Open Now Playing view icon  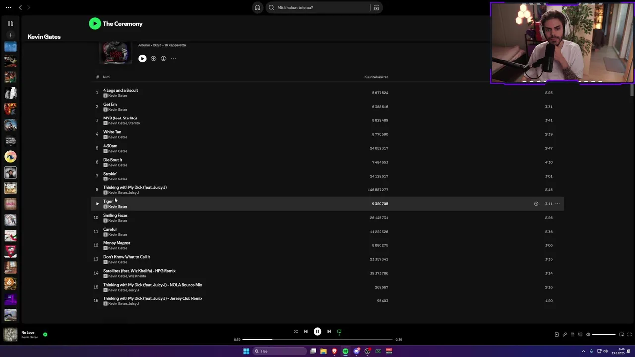pos(556,334)
